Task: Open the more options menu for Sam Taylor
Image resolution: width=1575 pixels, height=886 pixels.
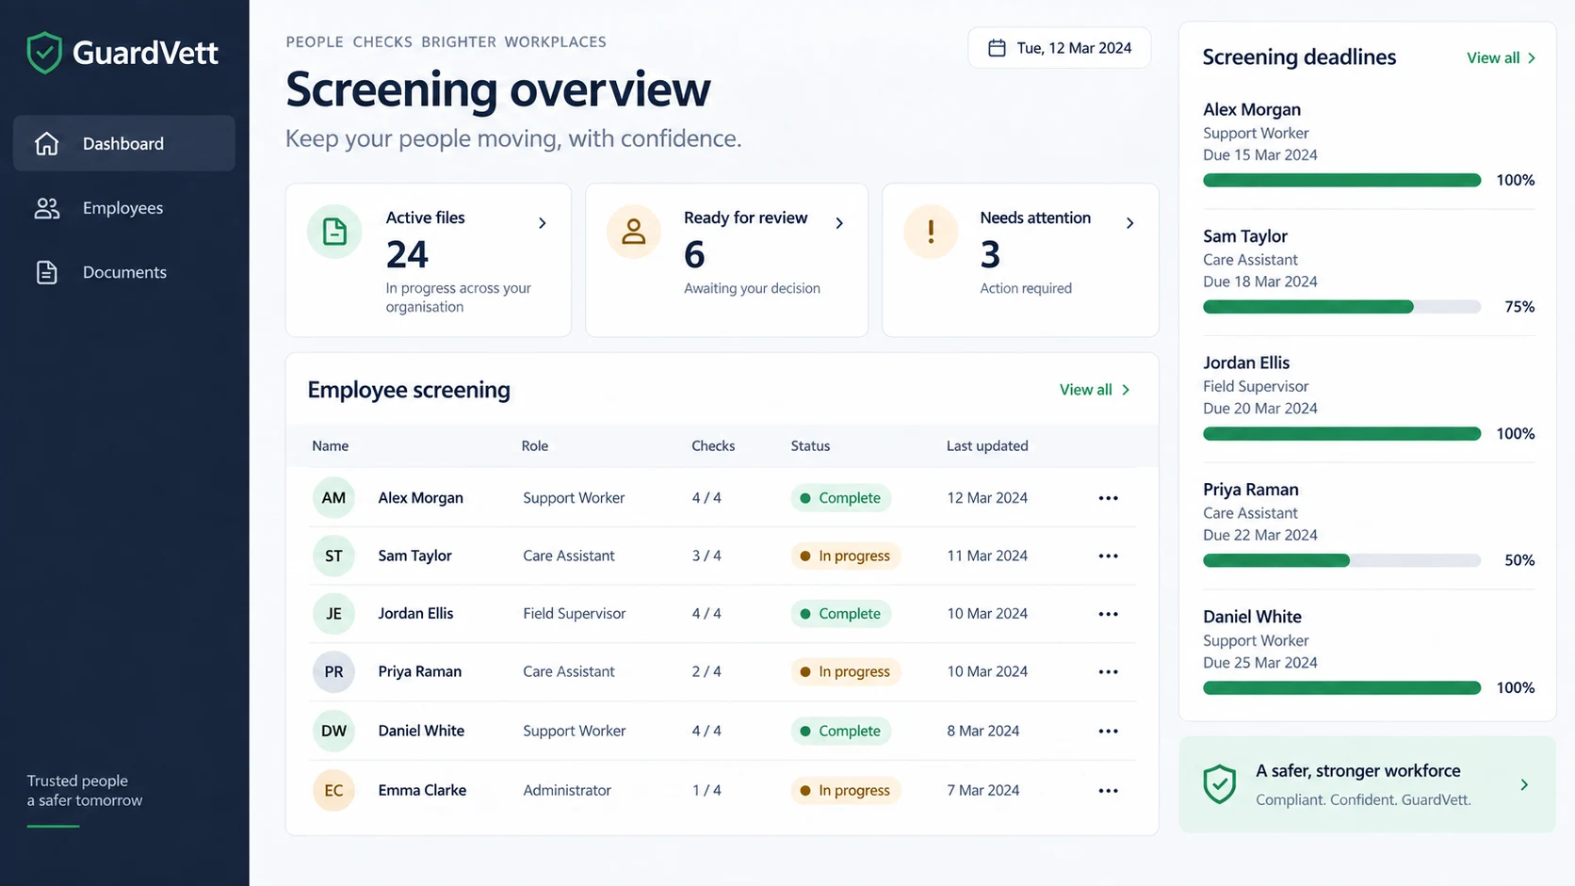Action: 1108,556
